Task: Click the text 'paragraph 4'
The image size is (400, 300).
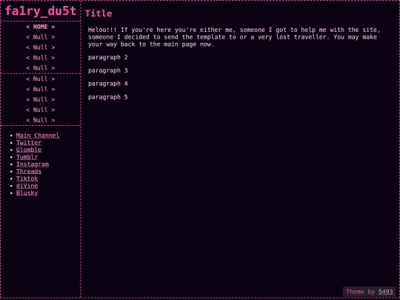Action: coord(107,84)
